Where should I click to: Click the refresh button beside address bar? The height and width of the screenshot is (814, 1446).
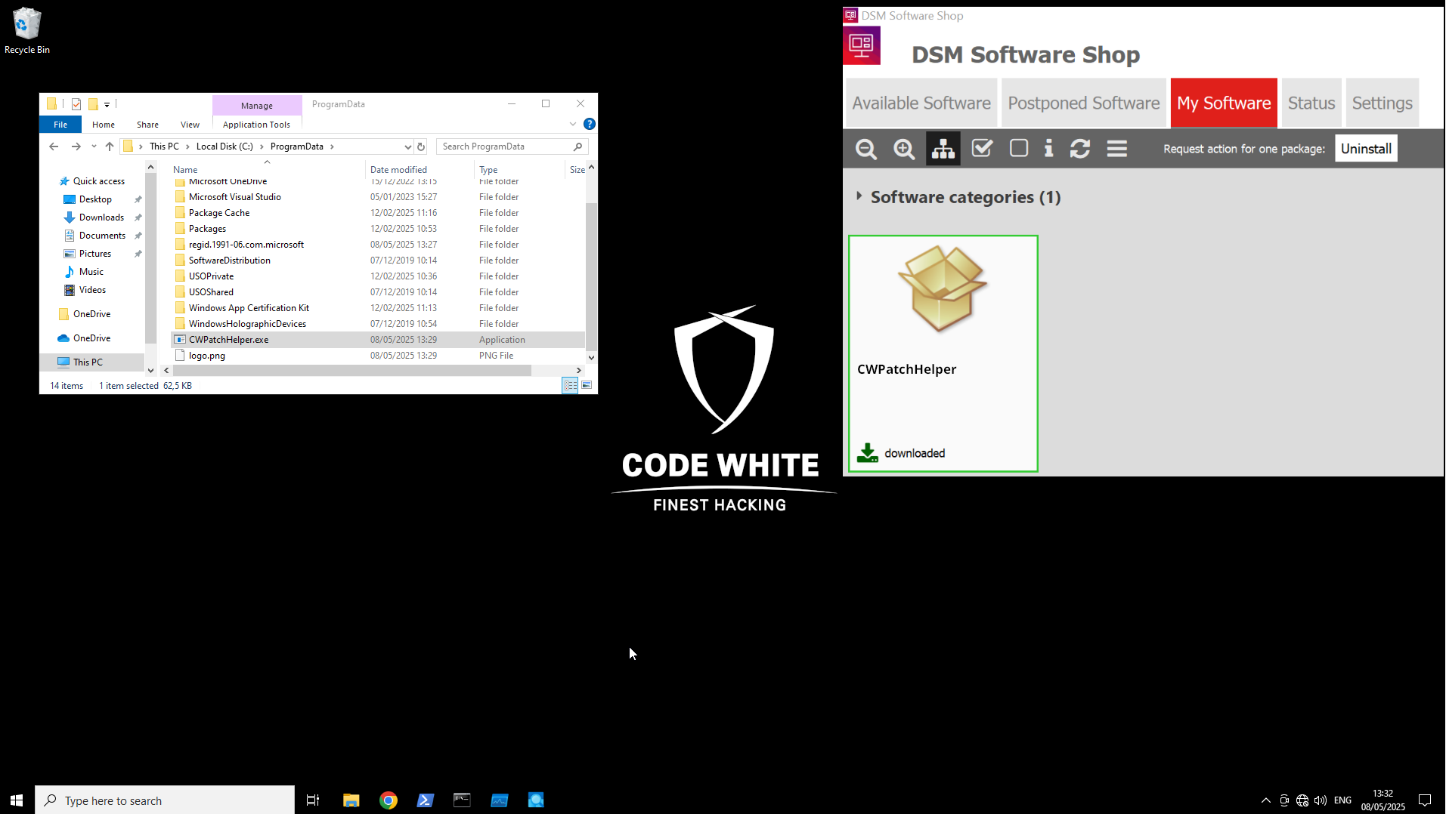pyautogui.click(x=422, y=146)
